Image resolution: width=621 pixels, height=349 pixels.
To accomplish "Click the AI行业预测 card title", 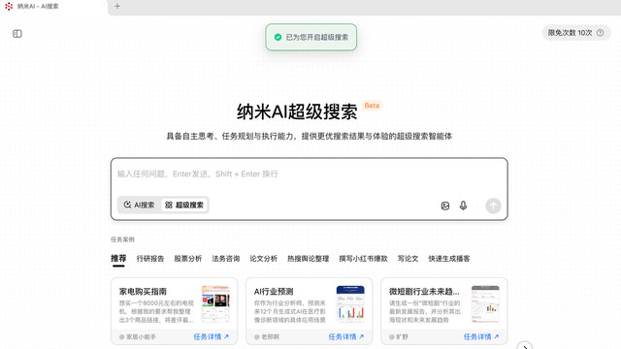I will (274, 292).
